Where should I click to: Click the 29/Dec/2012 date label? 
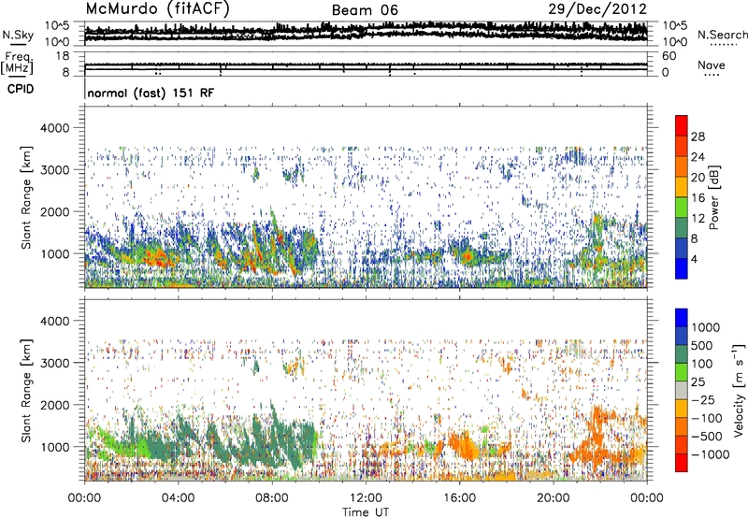pyautogui.click(x=597, y=8)
